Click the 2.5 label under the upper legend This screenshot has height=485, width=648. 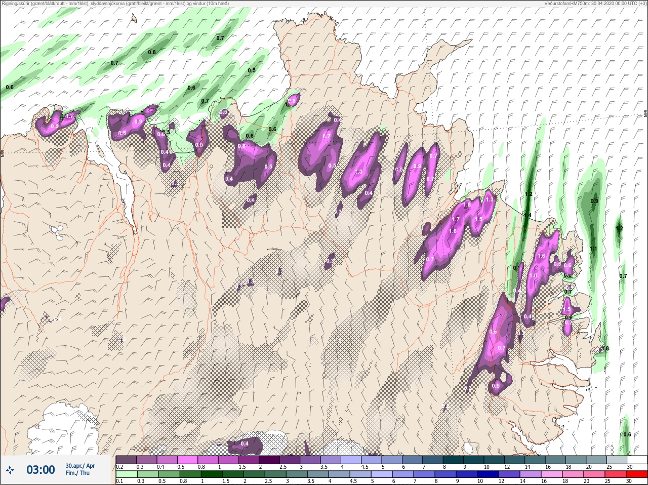282,466
